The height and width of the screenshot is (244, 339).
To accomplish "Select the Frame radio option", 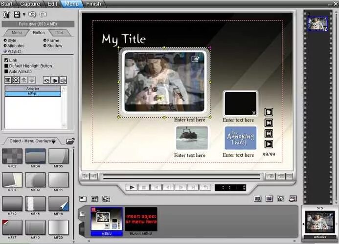I will [45, 41].
